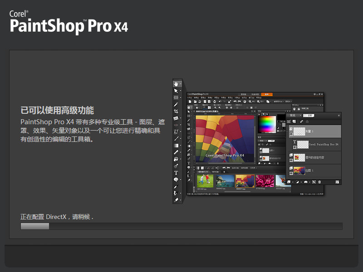This screenshot has height=272, width=363.
Task: Select the kids playing soccer thumbnail
Action: [205, 181]
